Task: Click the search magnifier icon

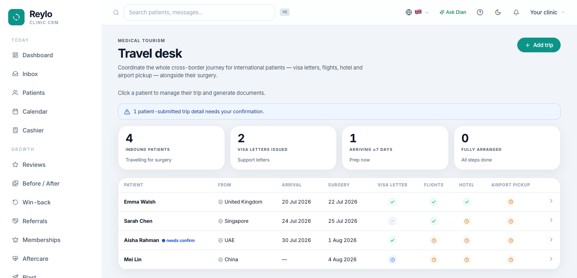Action: (116, 12)
